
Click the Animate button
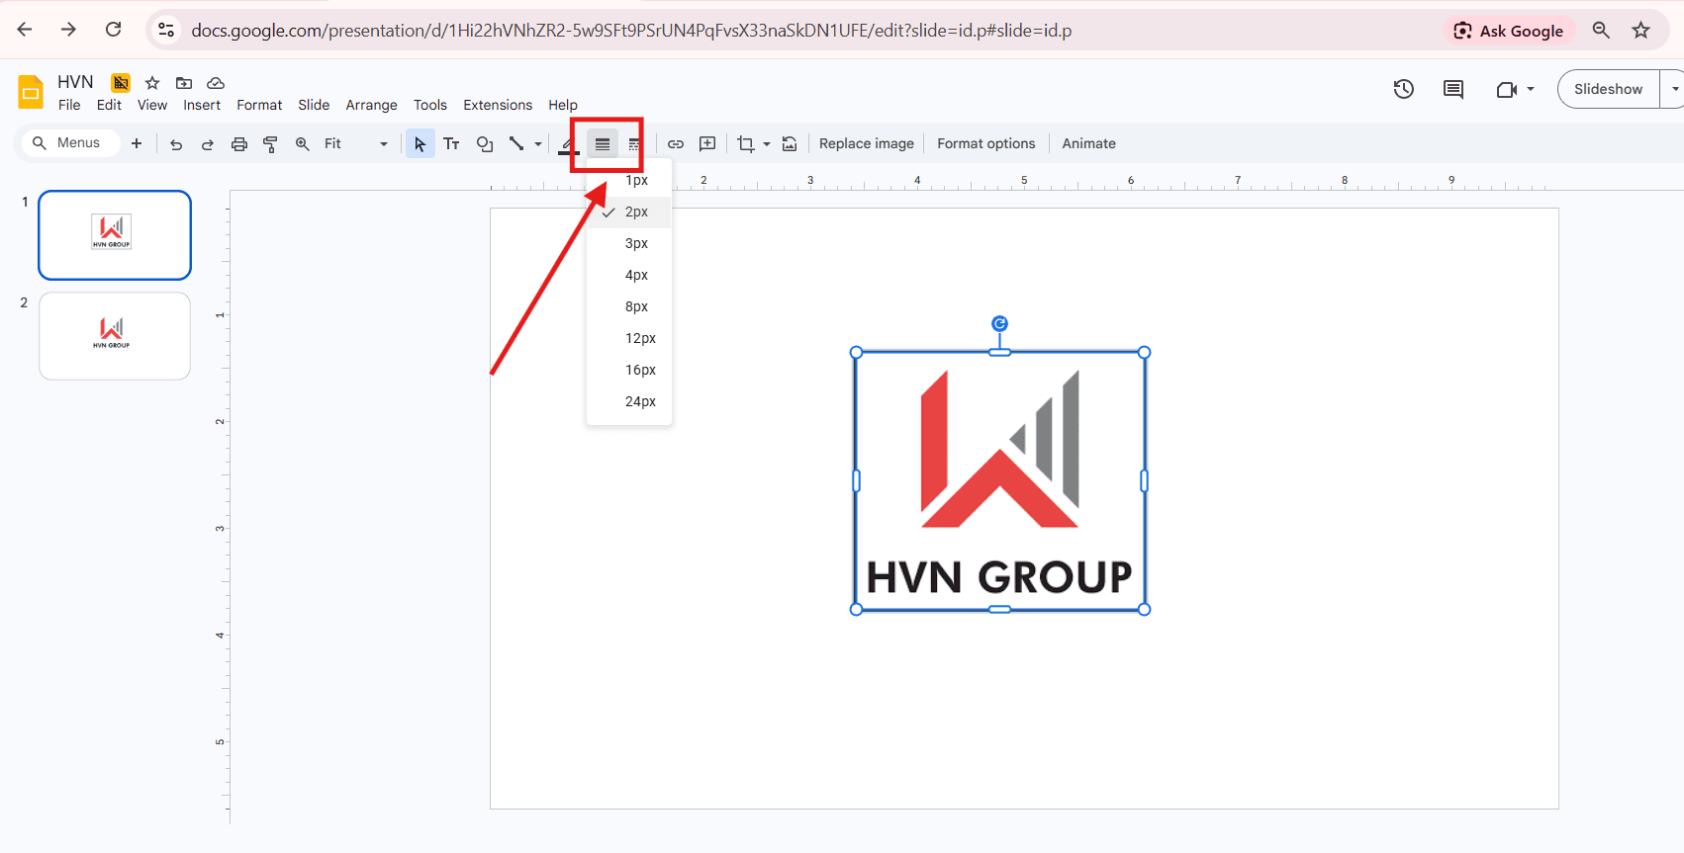[x=1088, y=143]
